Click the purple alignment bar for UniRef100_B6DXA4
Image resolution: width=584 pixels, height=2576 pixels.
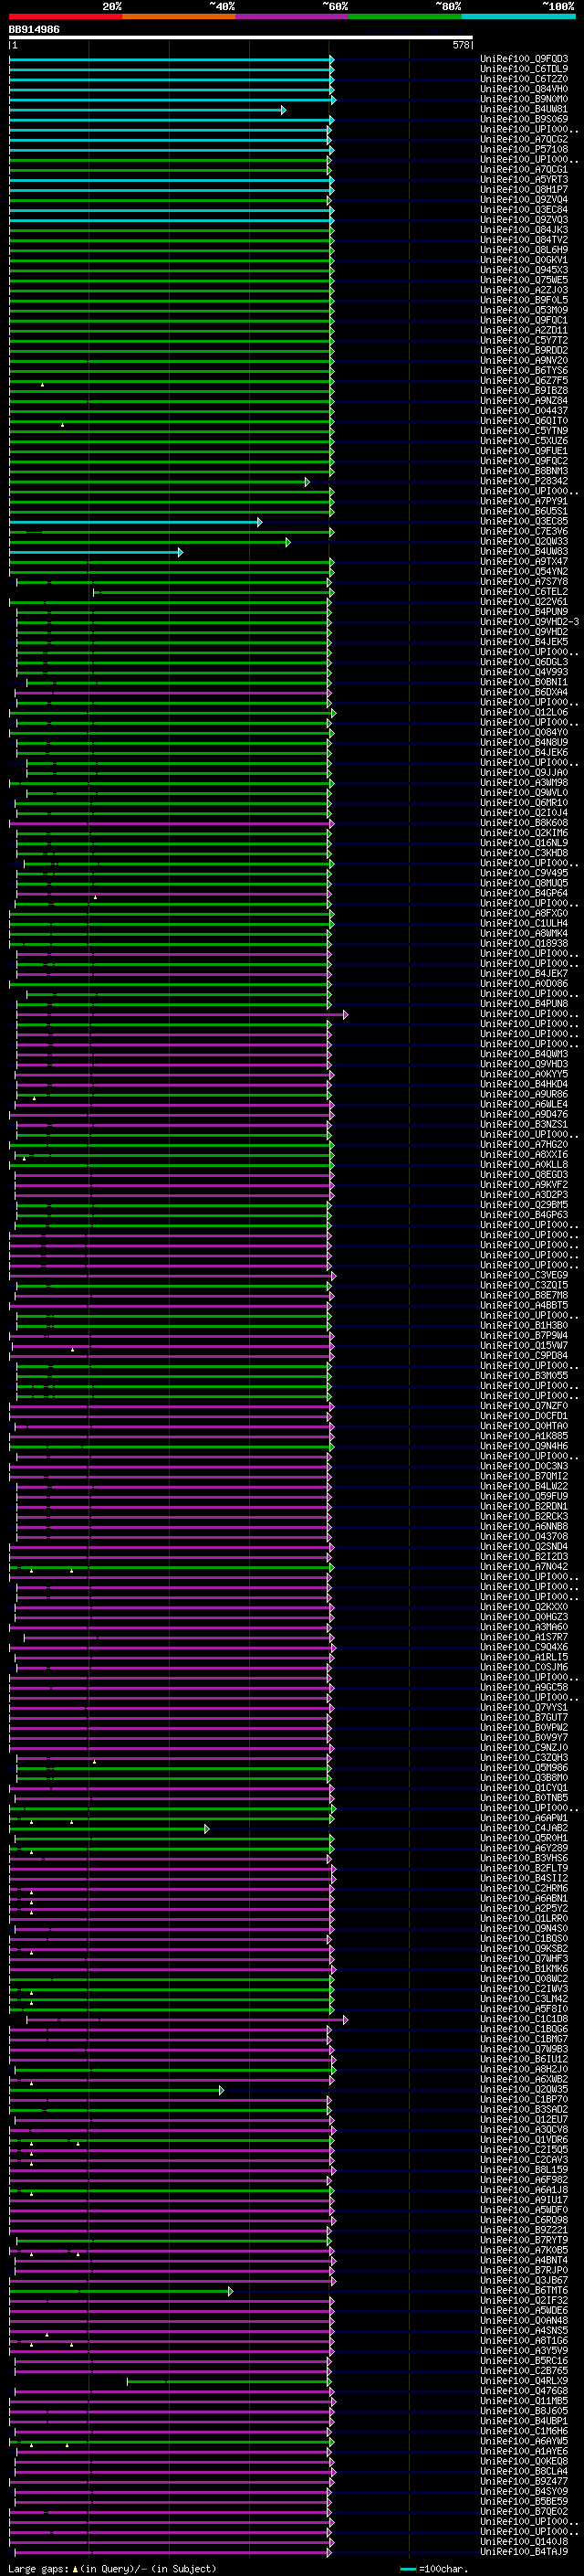click(172, 693)
